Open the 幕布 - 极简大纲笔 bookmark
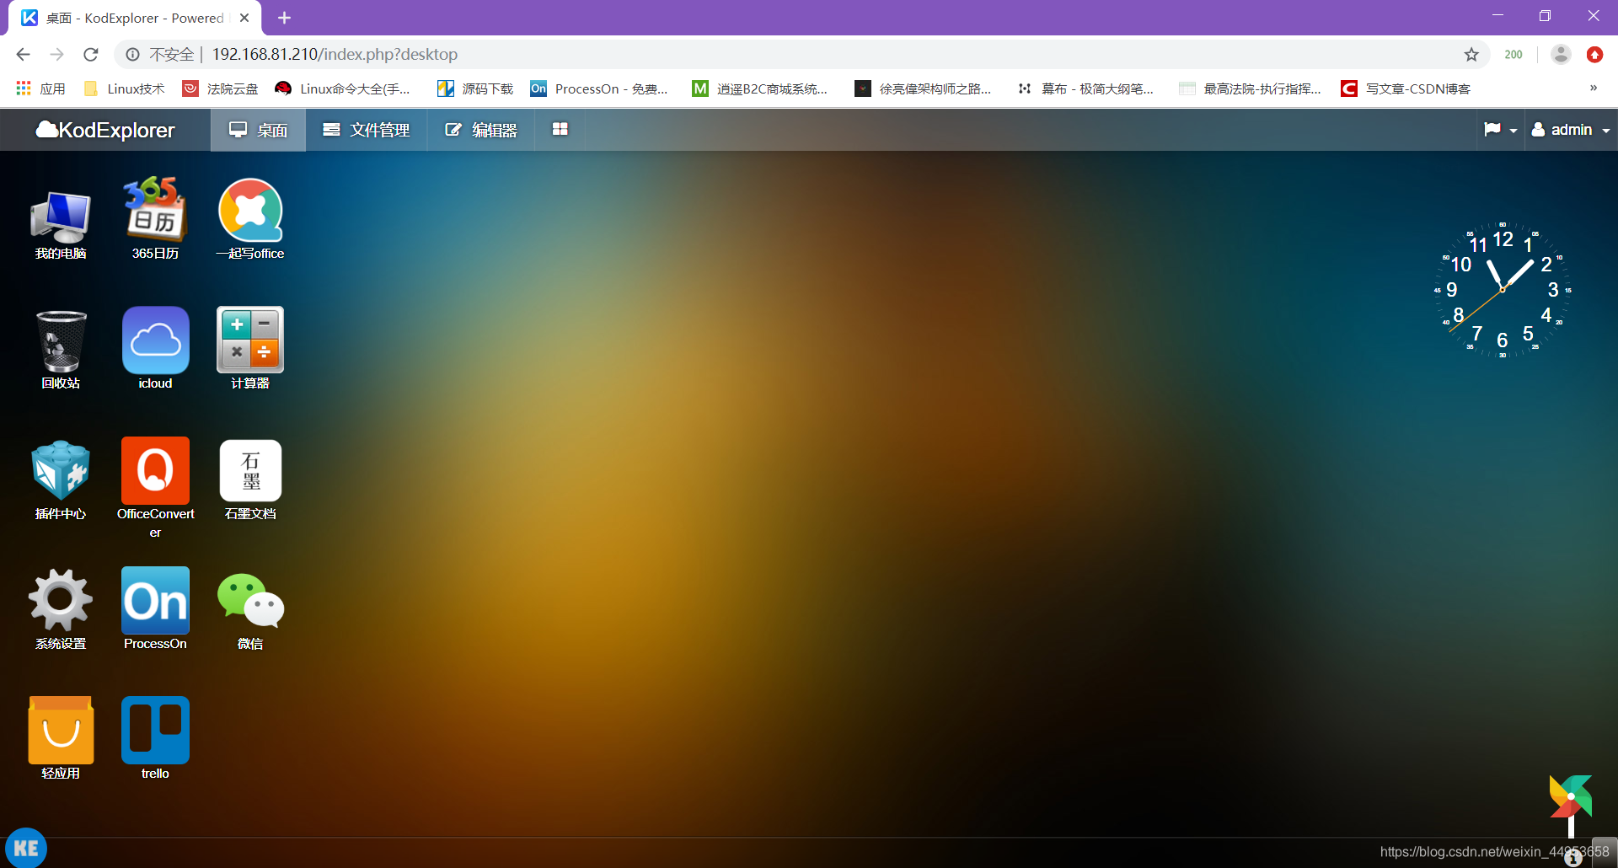This screenshot has height=868, width=1618. 1085,88
